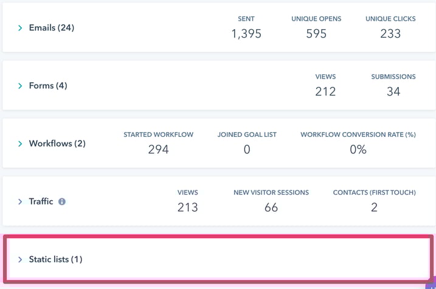Expand the Forms section chevron
This screenshot has height=289, width=436.
pyautogui.click(x=20, y=86)
